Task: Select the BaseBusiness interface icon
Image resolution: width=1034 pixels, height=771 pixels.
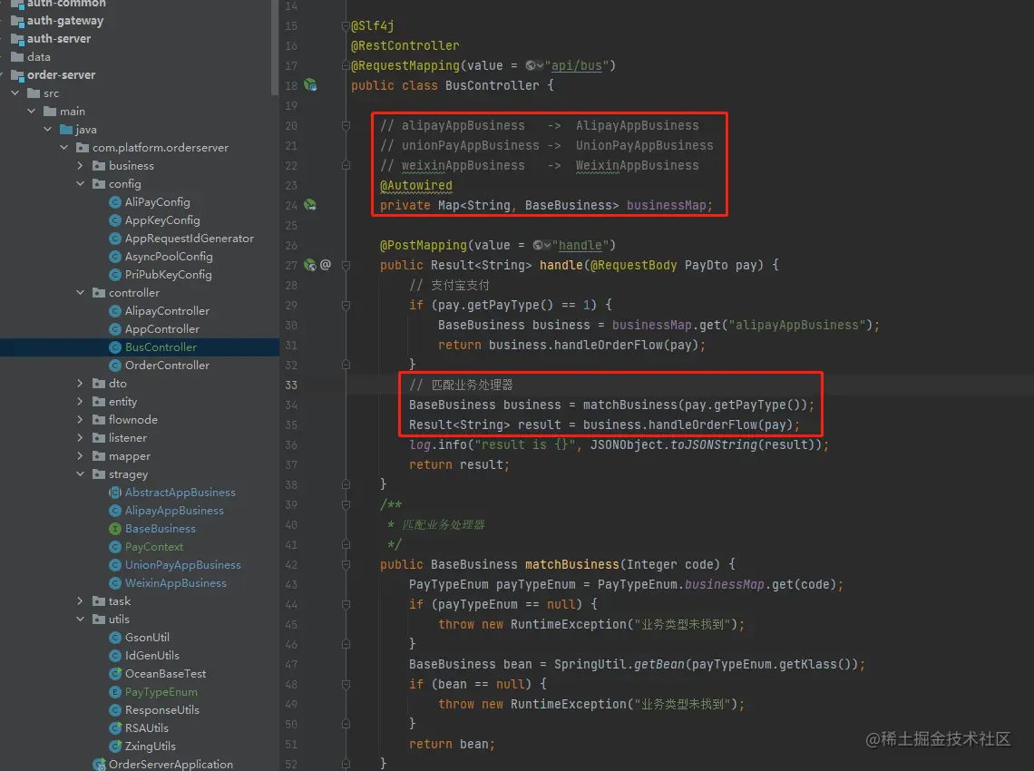Action: click(x=115, y=529)
